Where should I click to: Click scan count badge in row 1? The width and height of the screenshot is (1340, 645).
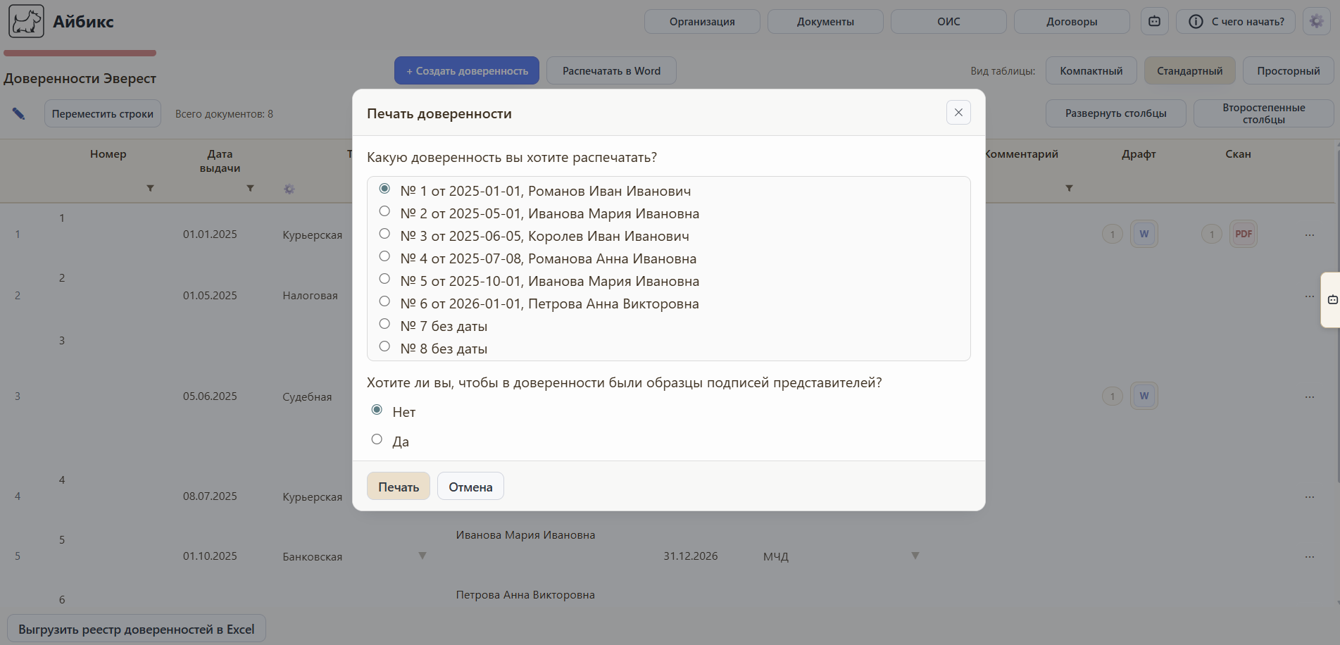click(1211, 234)
